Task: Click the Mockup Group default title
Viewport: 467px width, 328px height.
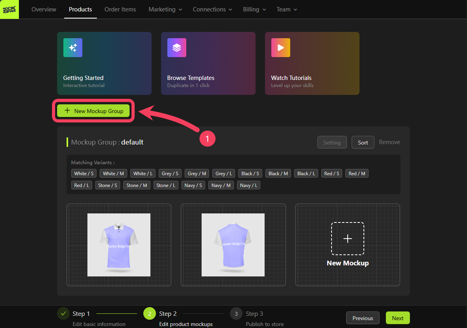Action: pos(107,142)
